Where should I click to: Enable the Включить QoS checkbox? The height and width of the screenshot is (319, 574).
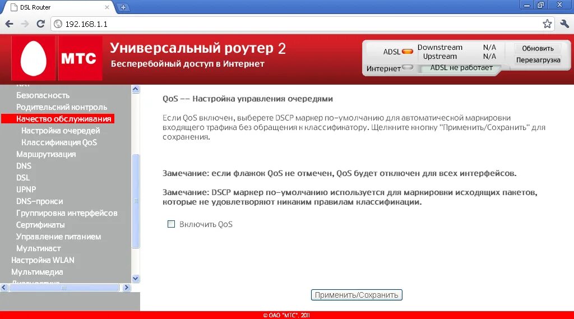171,224
